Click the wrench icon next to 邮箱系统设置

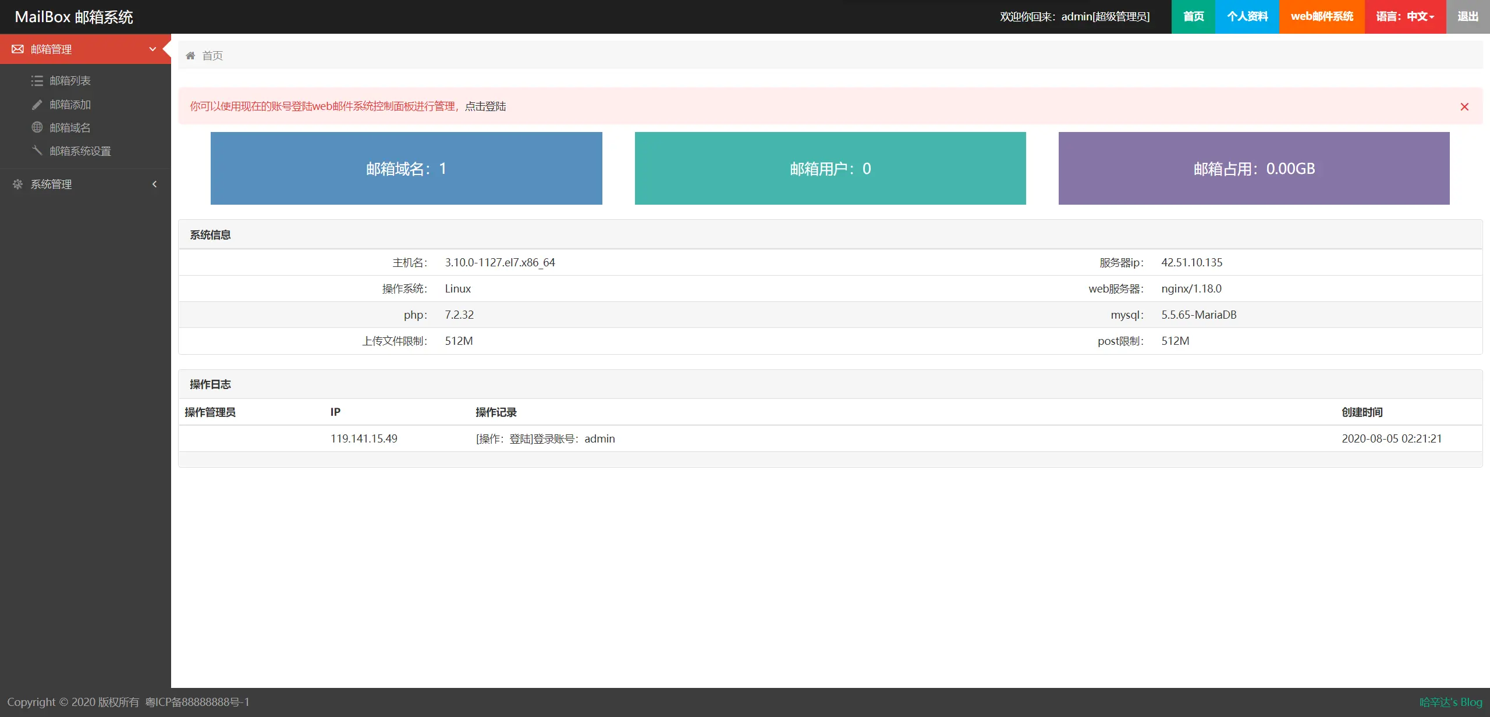(x=37, y=151)
